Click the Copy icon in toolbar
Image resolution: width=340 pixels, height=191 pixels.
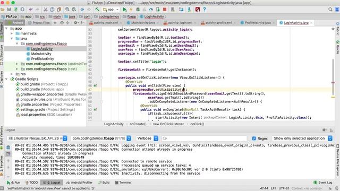(52, 10)
